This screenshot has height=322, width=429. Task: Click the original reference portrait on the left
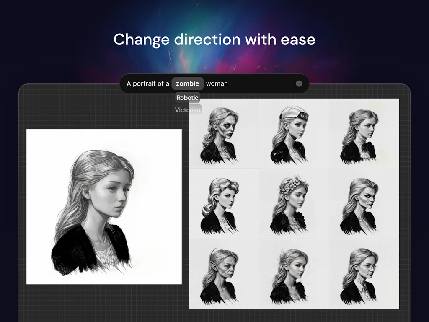tap(104, 207)
